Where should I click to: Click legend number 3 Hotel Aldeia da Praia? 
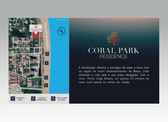pos(53,98)
